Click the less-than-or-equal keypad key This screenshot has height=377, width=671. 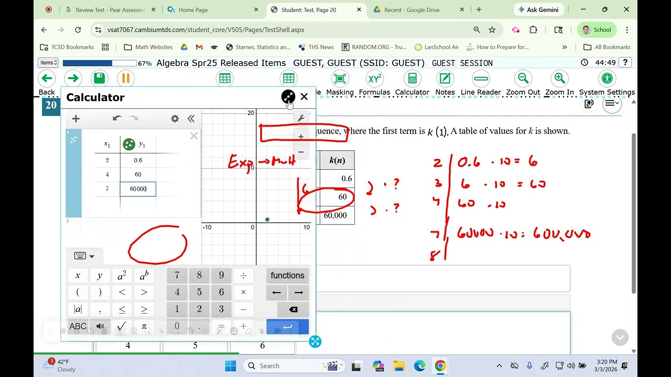[x=122, y=309]
